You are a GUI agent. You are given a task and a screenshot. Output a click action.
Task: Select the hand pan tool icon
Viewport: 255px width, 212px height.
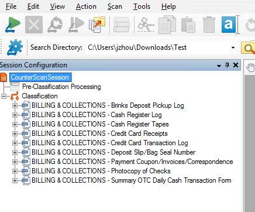[250, 67]
